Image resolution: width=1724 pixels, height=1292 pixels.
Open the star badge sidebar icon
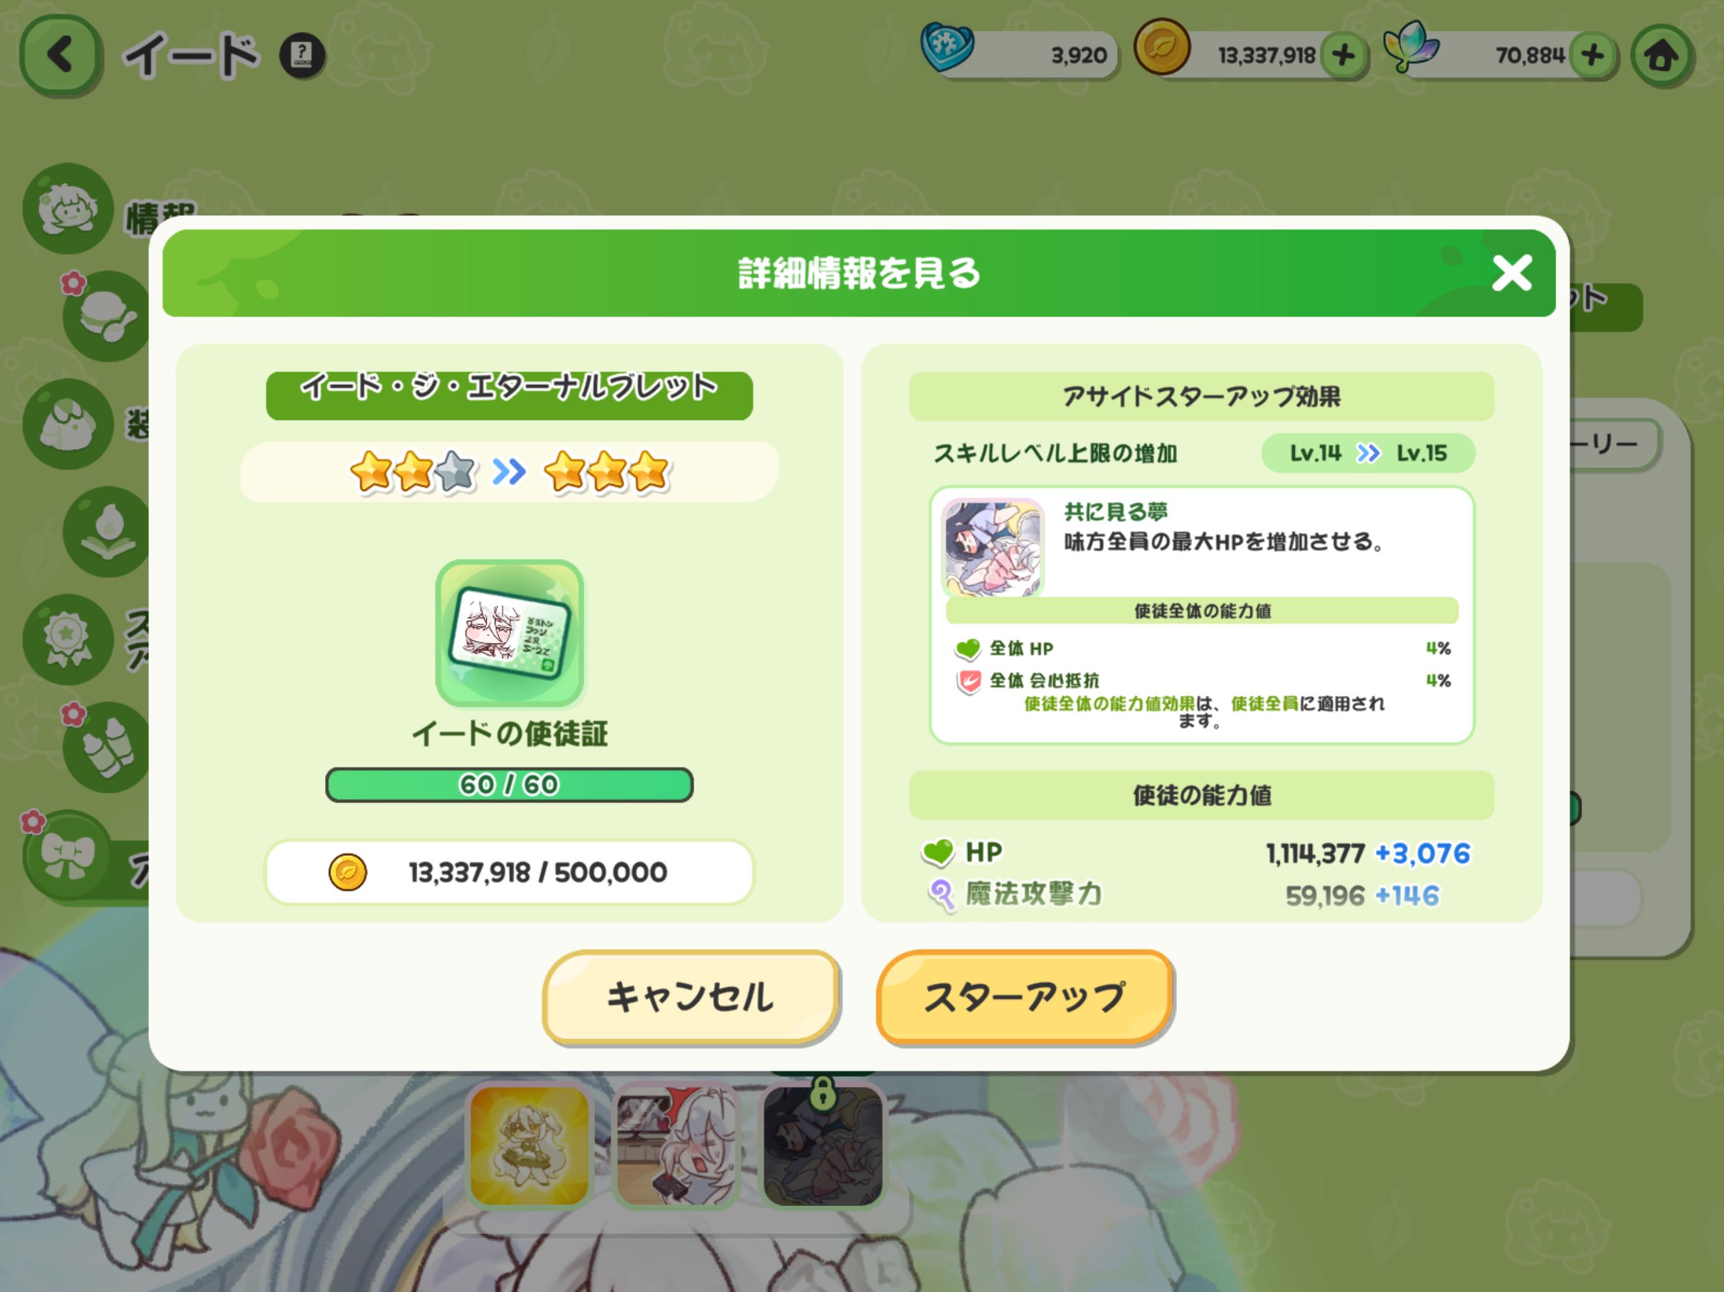coord(68,639)
